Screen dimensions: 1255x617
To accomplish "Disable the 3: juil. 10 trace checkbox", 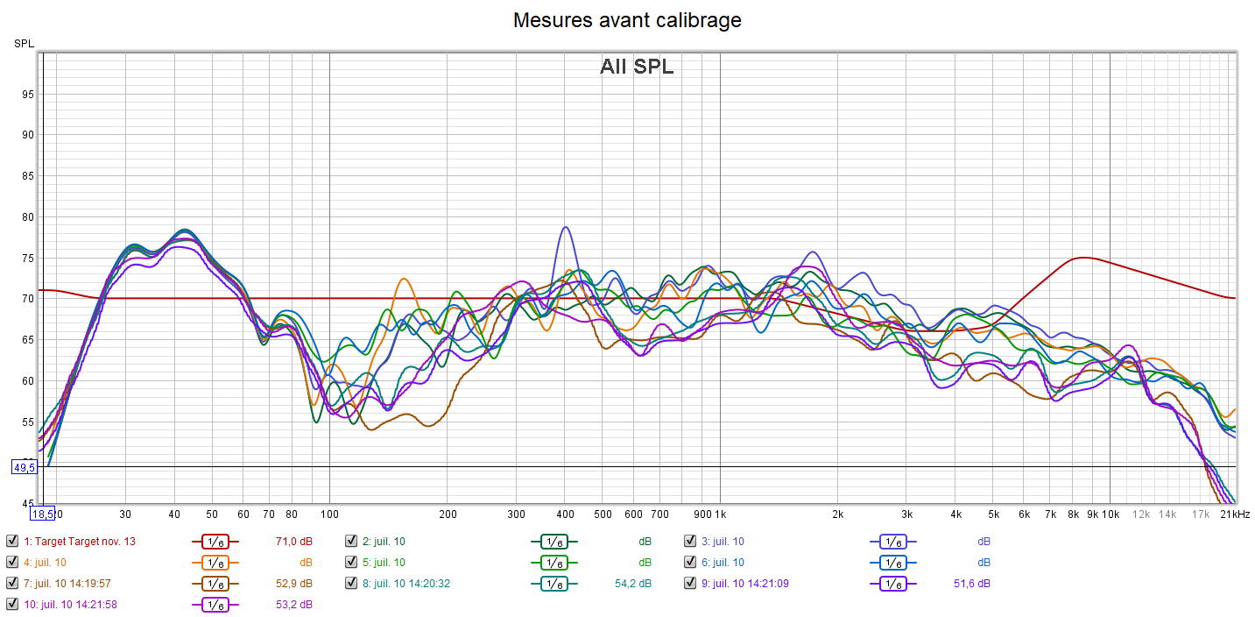I will tap(690, 542).
